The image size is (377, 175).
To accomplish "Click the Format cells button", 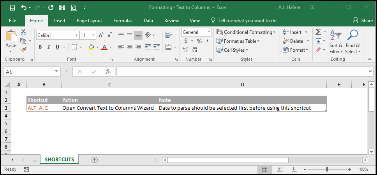I will pyautogui.click(x=296, y=50).
